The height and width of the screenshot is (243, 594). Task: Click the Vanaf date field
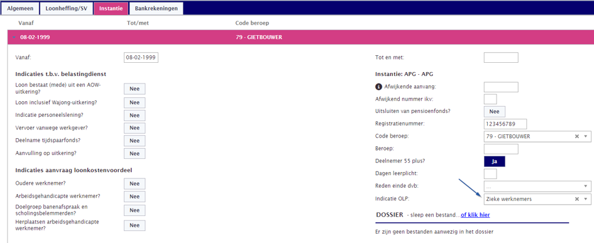click(x=141, y=58)
